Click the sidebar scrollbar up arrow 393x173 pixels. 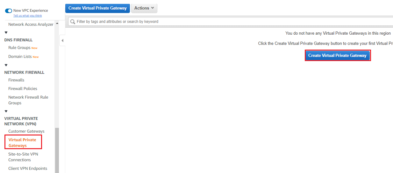pos(57,23)
